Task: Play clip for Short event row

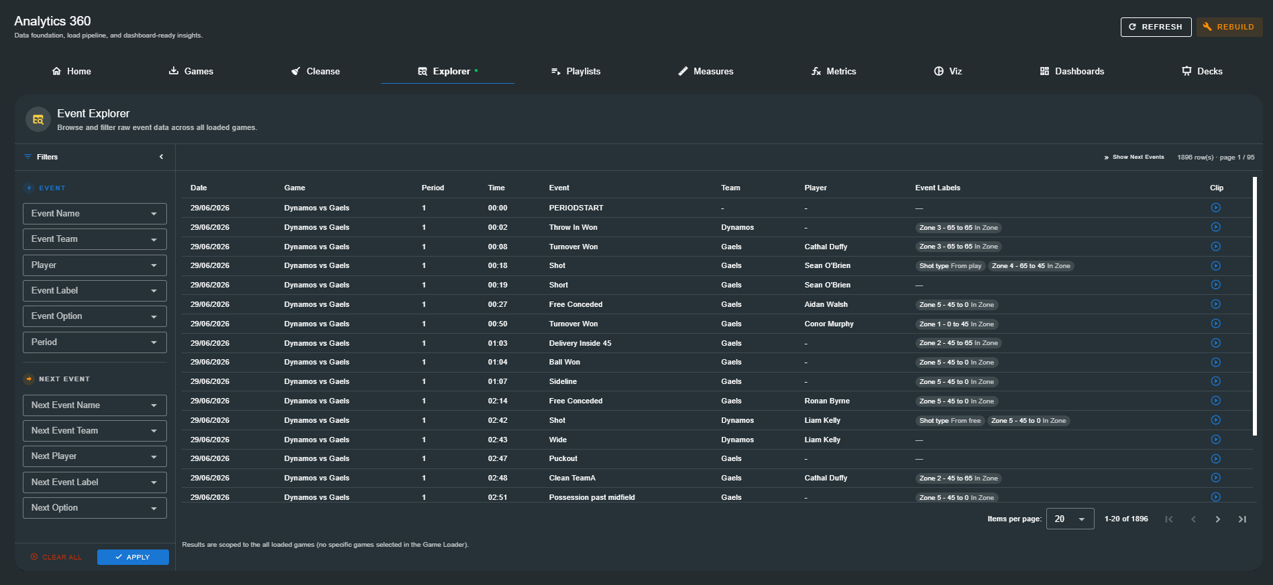Action: click(x=1215, y=285)
